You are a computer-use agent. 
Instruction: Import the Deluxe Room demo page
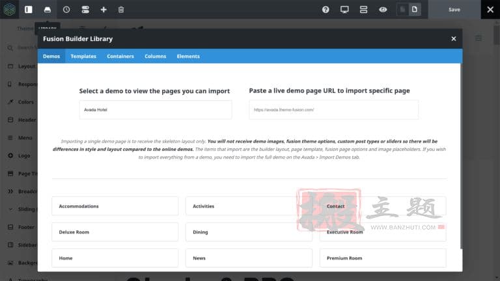[x=115, y=232]
